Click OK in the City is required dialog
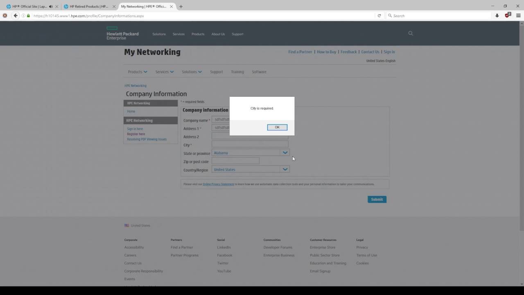This screenshot has height=295, width=524. (277, 127)
